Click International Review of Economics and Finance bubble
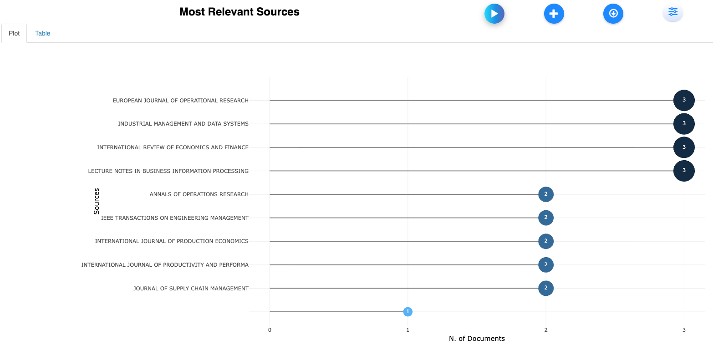 tap(683, 147)
